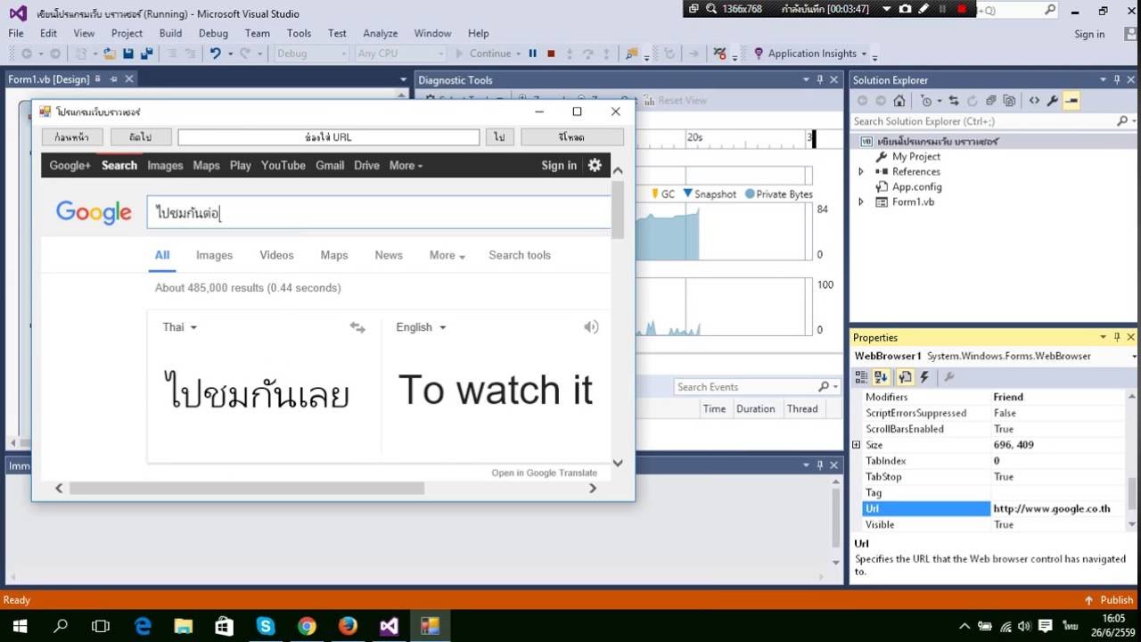Open File Explorer from taskbar
Image resolution: width=1141 pixels, height=642 pixels.
184,626
